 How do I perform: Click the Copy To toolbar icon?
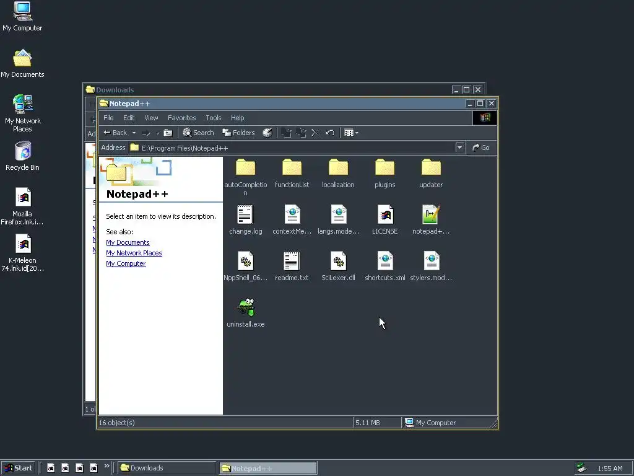pyautogui.click(x=301, y=133)
